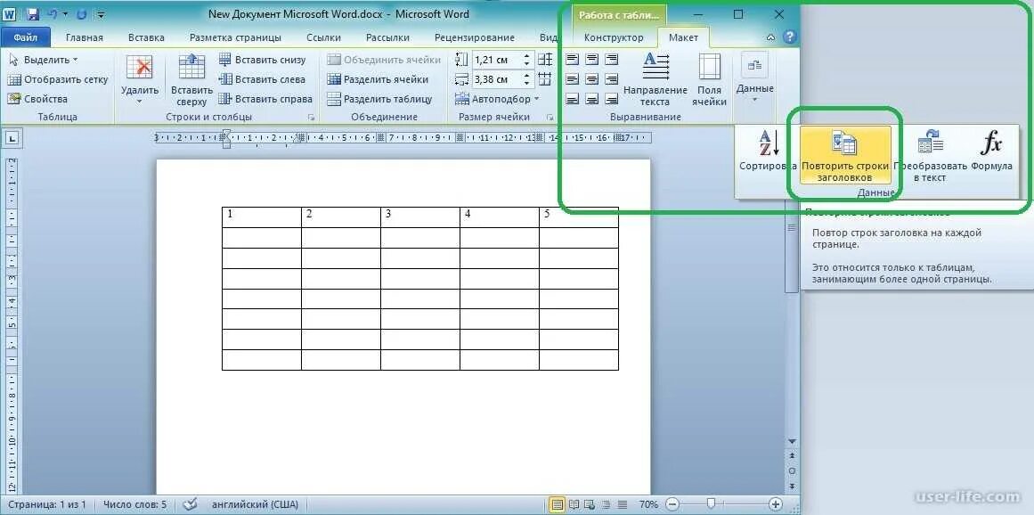The height and width of the screenshot is (515, 1034).
Task: Open the undo history dropdown arrow
Action: pyautogui.click(x=65, y=14)
